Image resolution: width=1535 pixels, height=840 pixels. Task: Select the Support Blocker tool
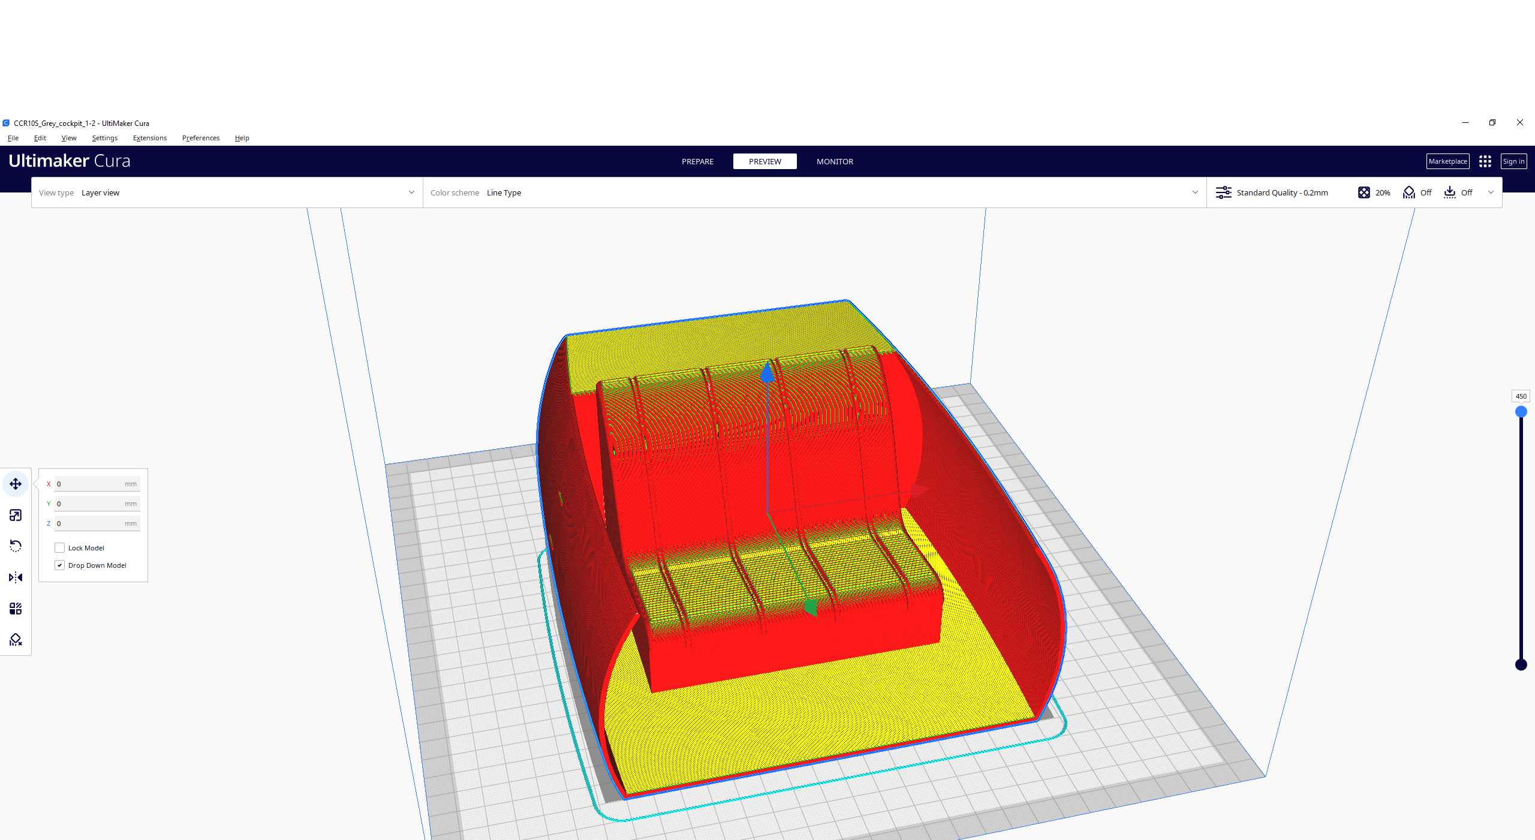16,640
